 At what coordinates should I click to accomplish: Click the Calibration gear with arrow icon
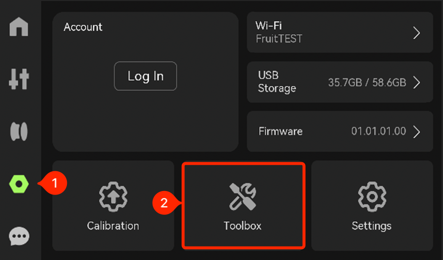click(113, 196)
